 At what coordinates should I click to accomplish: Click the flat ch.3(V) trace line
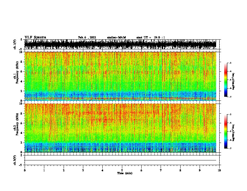(x=120, y=160)
